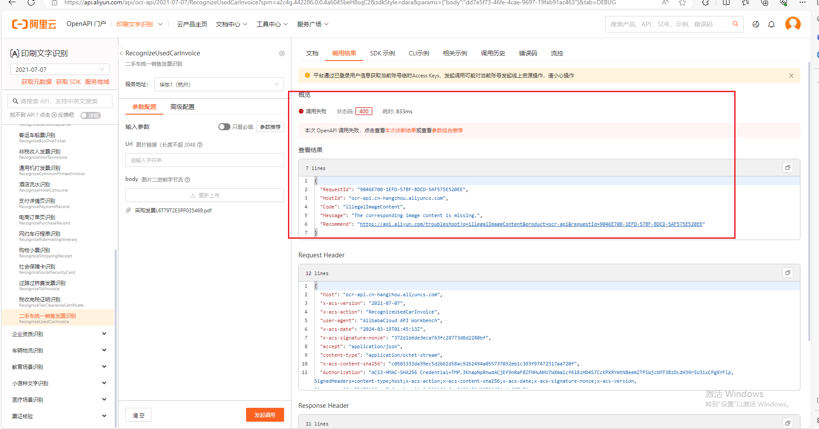Viewport: 819px width, 429px height.
Task: Switch to the 调用历史 tab
Action: (493, 53)
